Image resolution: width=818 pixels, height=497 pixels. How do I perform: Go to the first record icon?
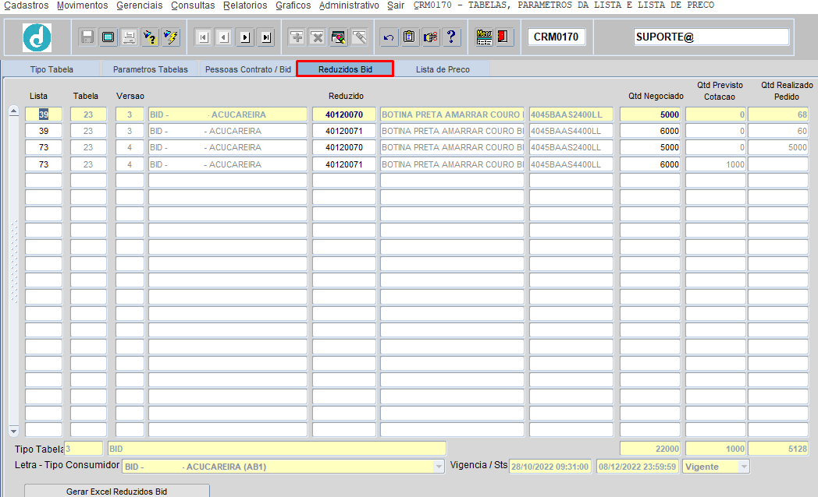(204, 37)
